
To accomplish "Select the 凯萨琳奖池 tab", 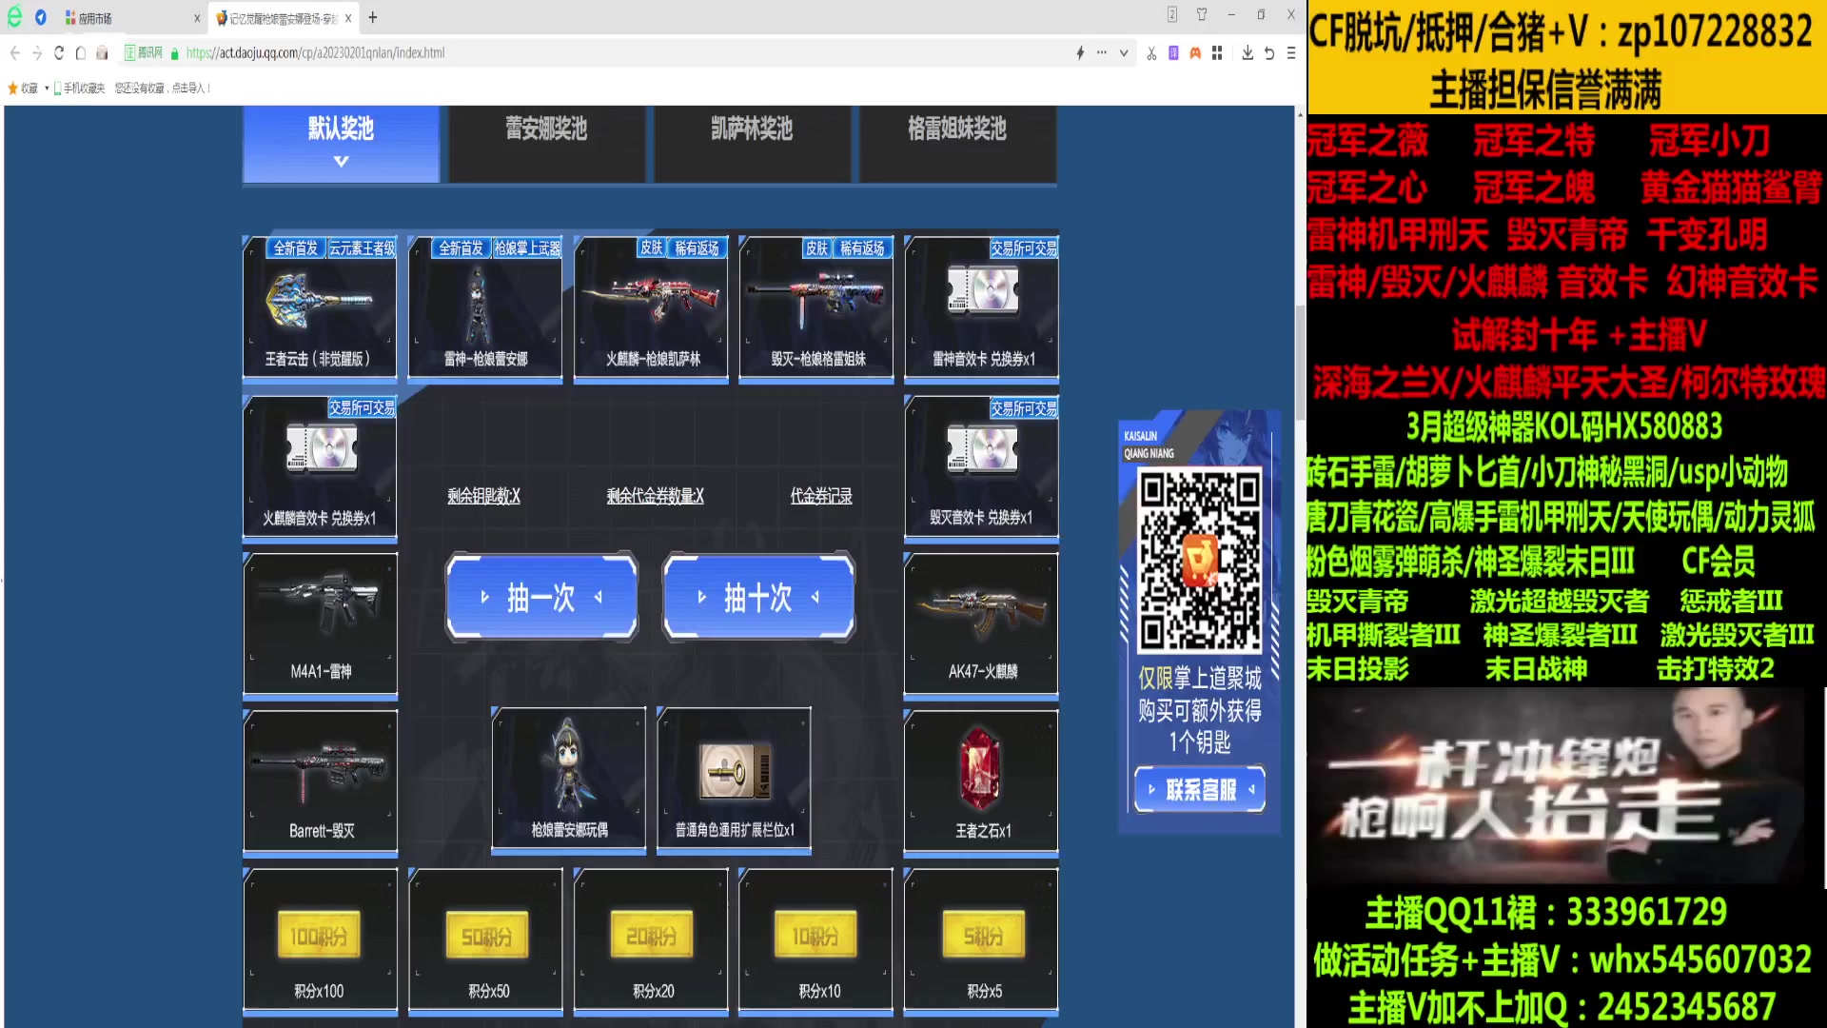I will [x=752, y=143].
